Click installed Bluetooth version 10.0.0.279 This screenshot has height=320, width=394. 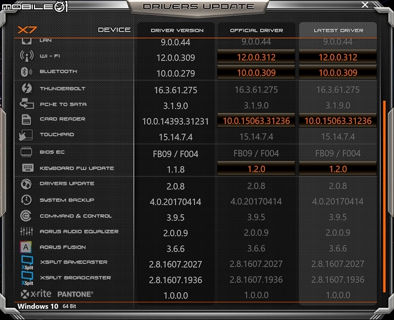pos(176,73)
